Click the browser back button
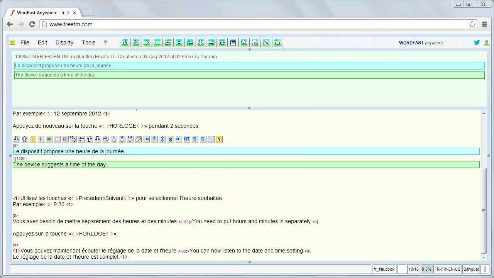The width and height of the screenshot is (494, 278). tap(10, 24)
